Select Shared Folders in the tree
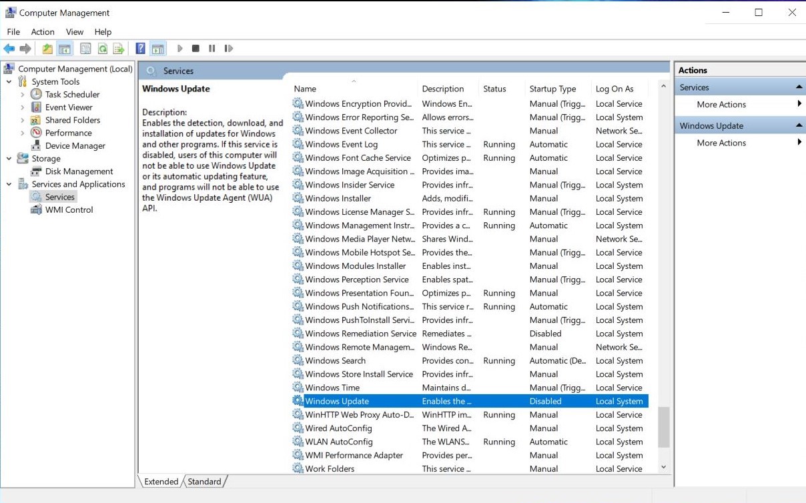Image resolution: width=806 pixels, height=503 pixels. [x=73, y=120]
